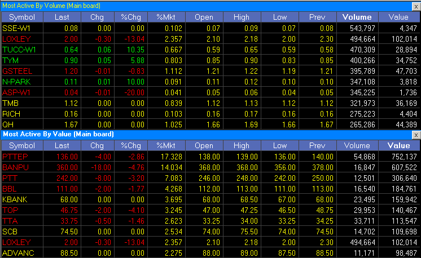
Task: Click Most Active By Volume title bar
Action: point(206,6)
